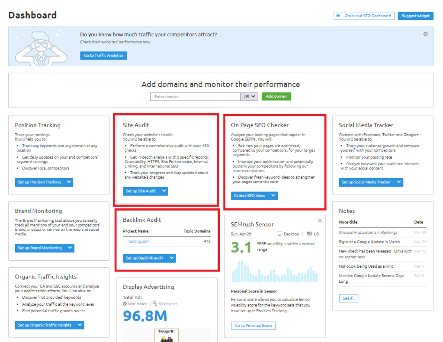Click the SEMrush Sensor volatility bar chart

(x=275, y=272)
